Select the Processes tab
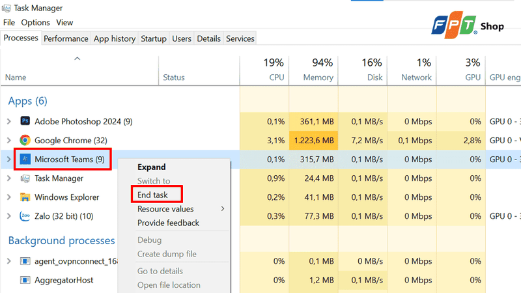Image resolution: width=521 pixels, height=293 pixels. point(21,38)
